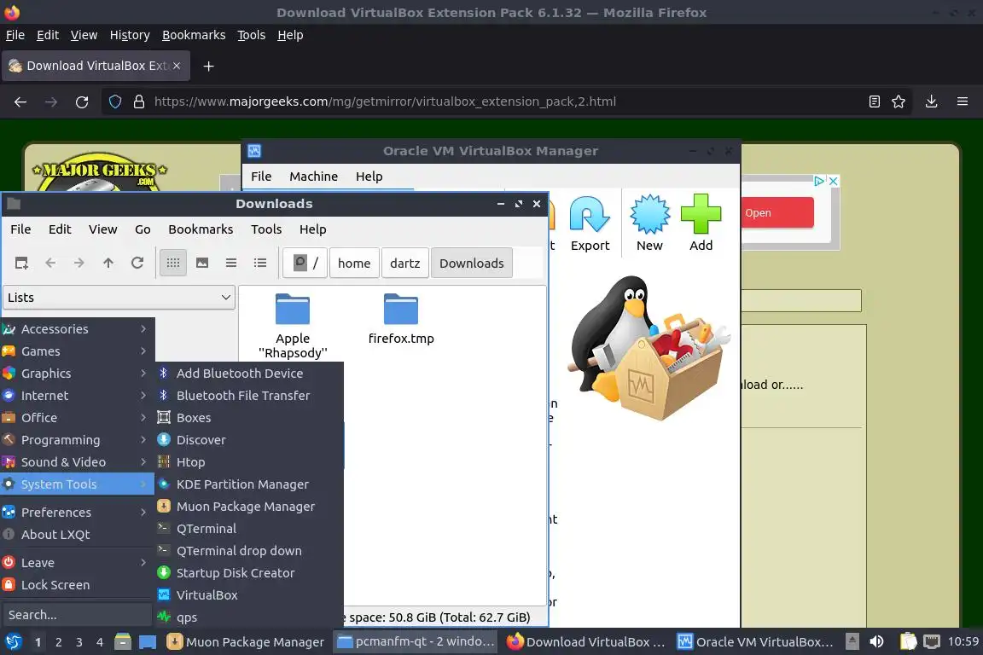Go up one folder in file manager
The image size is (983, 655).
108,264
